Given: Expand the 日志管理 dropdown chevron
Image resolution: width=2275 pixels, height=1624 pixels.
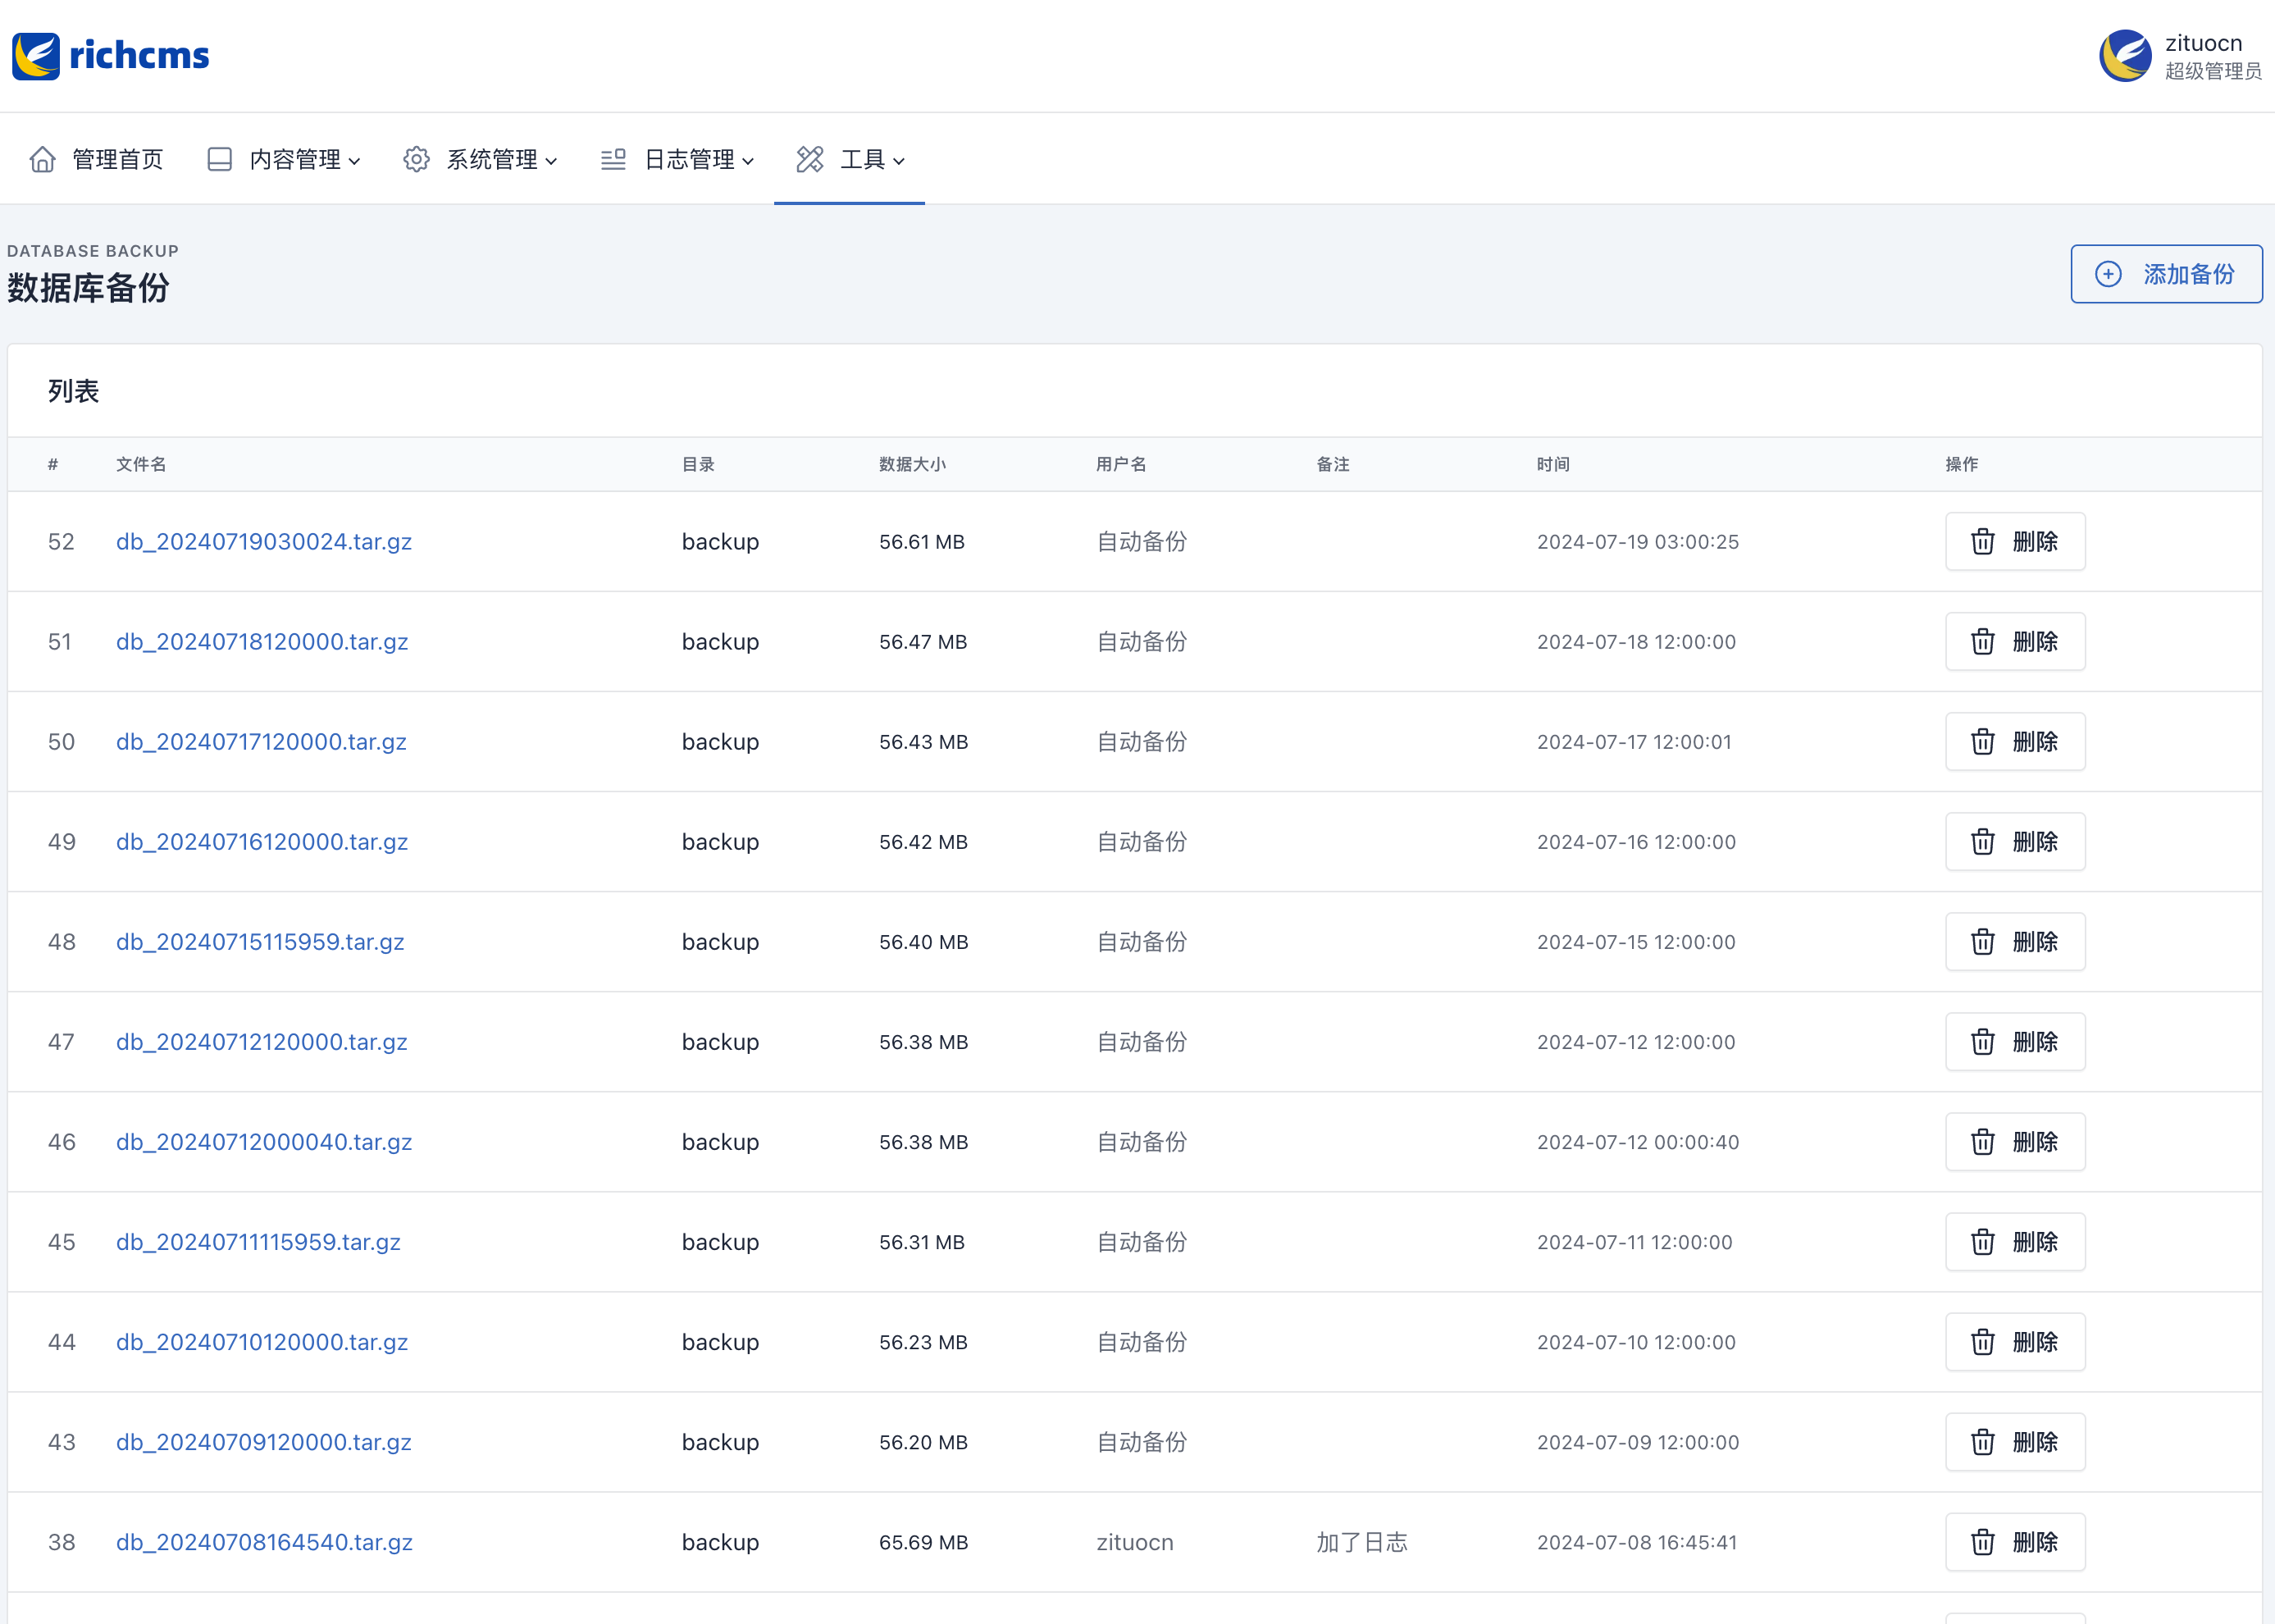Looking at the screenshot, I should (748, 161).
